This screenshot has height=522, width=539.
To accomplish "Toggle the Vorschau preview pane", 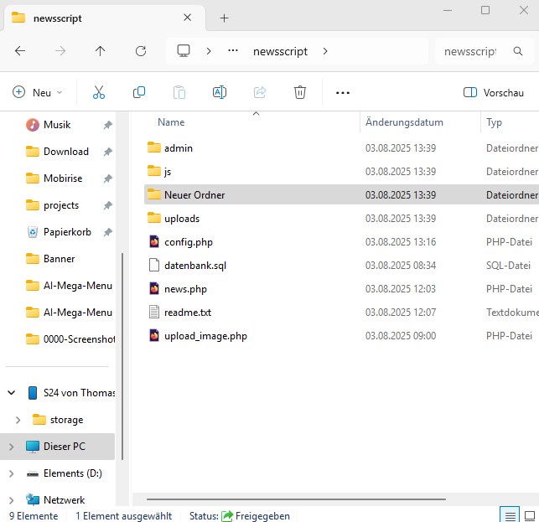I will coord(493,92).
